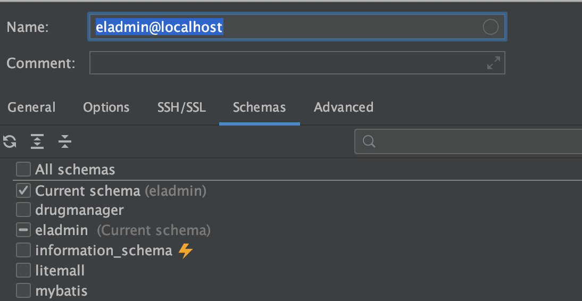
Task: Enable the All schemas checkbox
Action: click(x=23, y=170)
